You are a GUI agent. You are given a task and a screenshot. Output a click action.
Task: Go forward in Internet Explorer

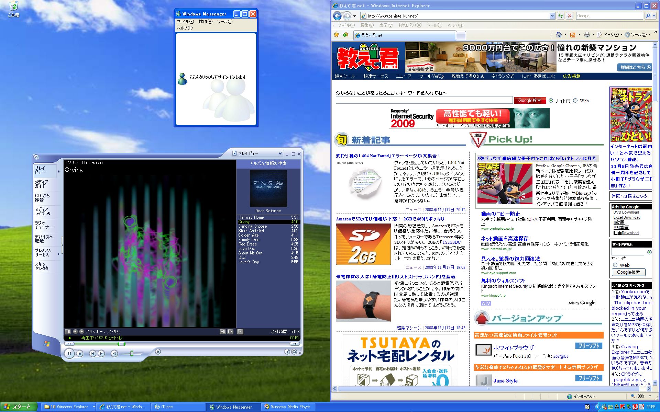tap(347, 16)
